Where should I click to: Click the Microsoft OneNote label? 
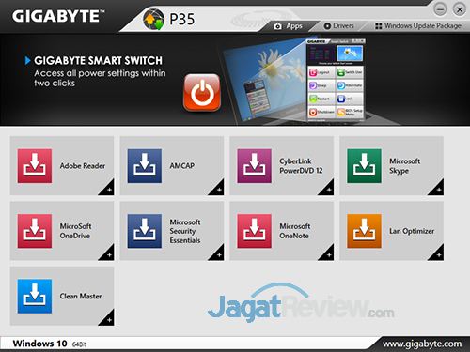coord(295,231)
